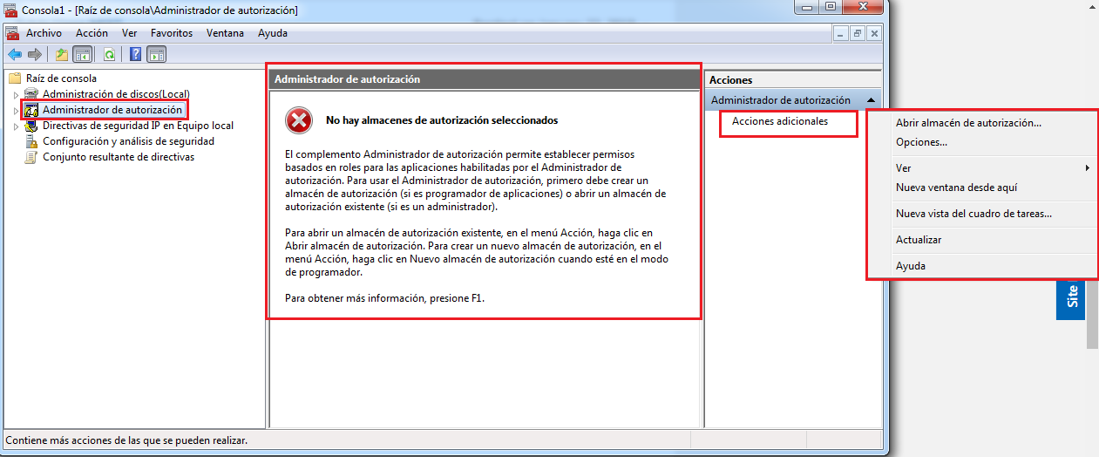The height and width of the screenshot is (457, 1099).
Task: Click Acciones adicionales in actions pane
Action: coord(780,121)
